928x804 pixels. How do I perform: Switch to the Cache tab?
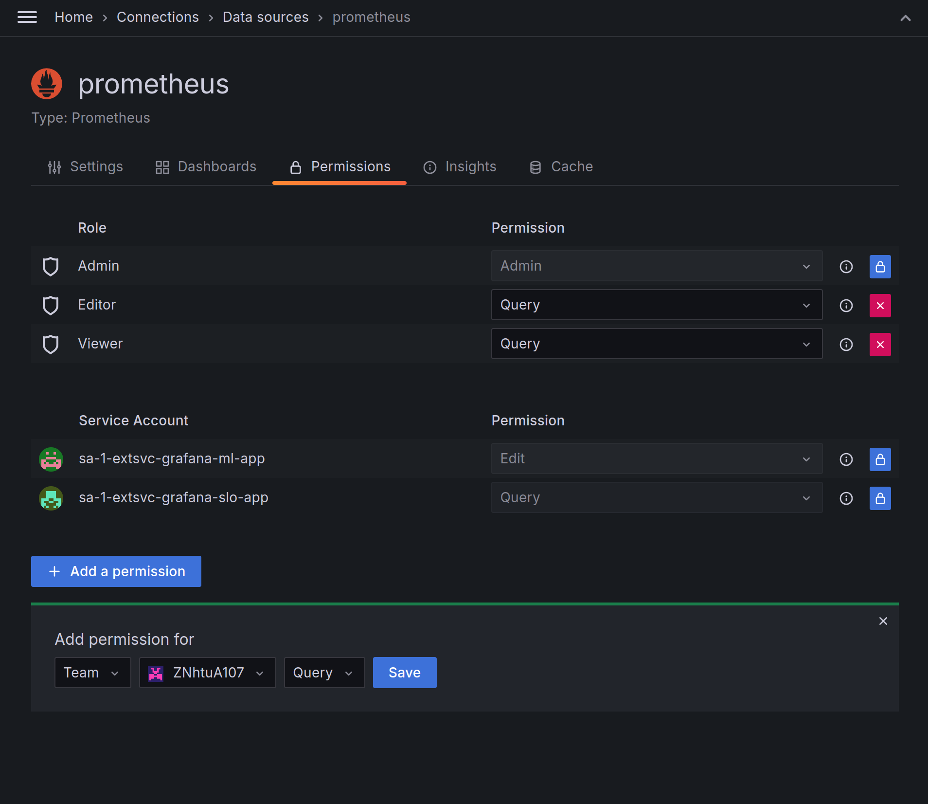point(560,166)
